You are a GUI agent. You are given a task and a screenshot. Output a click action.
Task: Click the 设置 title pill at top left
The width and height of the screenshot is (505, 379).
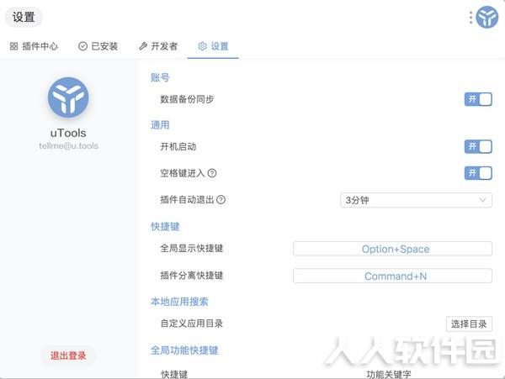tap(24, 17)
